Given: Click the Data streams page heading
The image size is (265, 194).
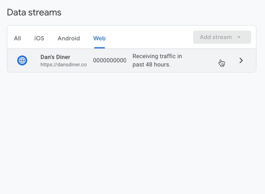Looking at the screenshot, I should 34,12.
